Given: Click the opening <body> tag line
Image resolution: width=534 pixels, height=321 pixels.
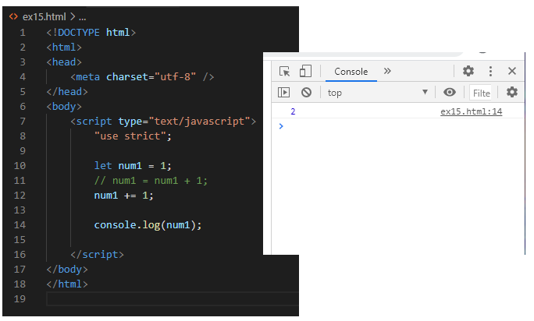Looking at the screenshot, I should tap(64, 107).
